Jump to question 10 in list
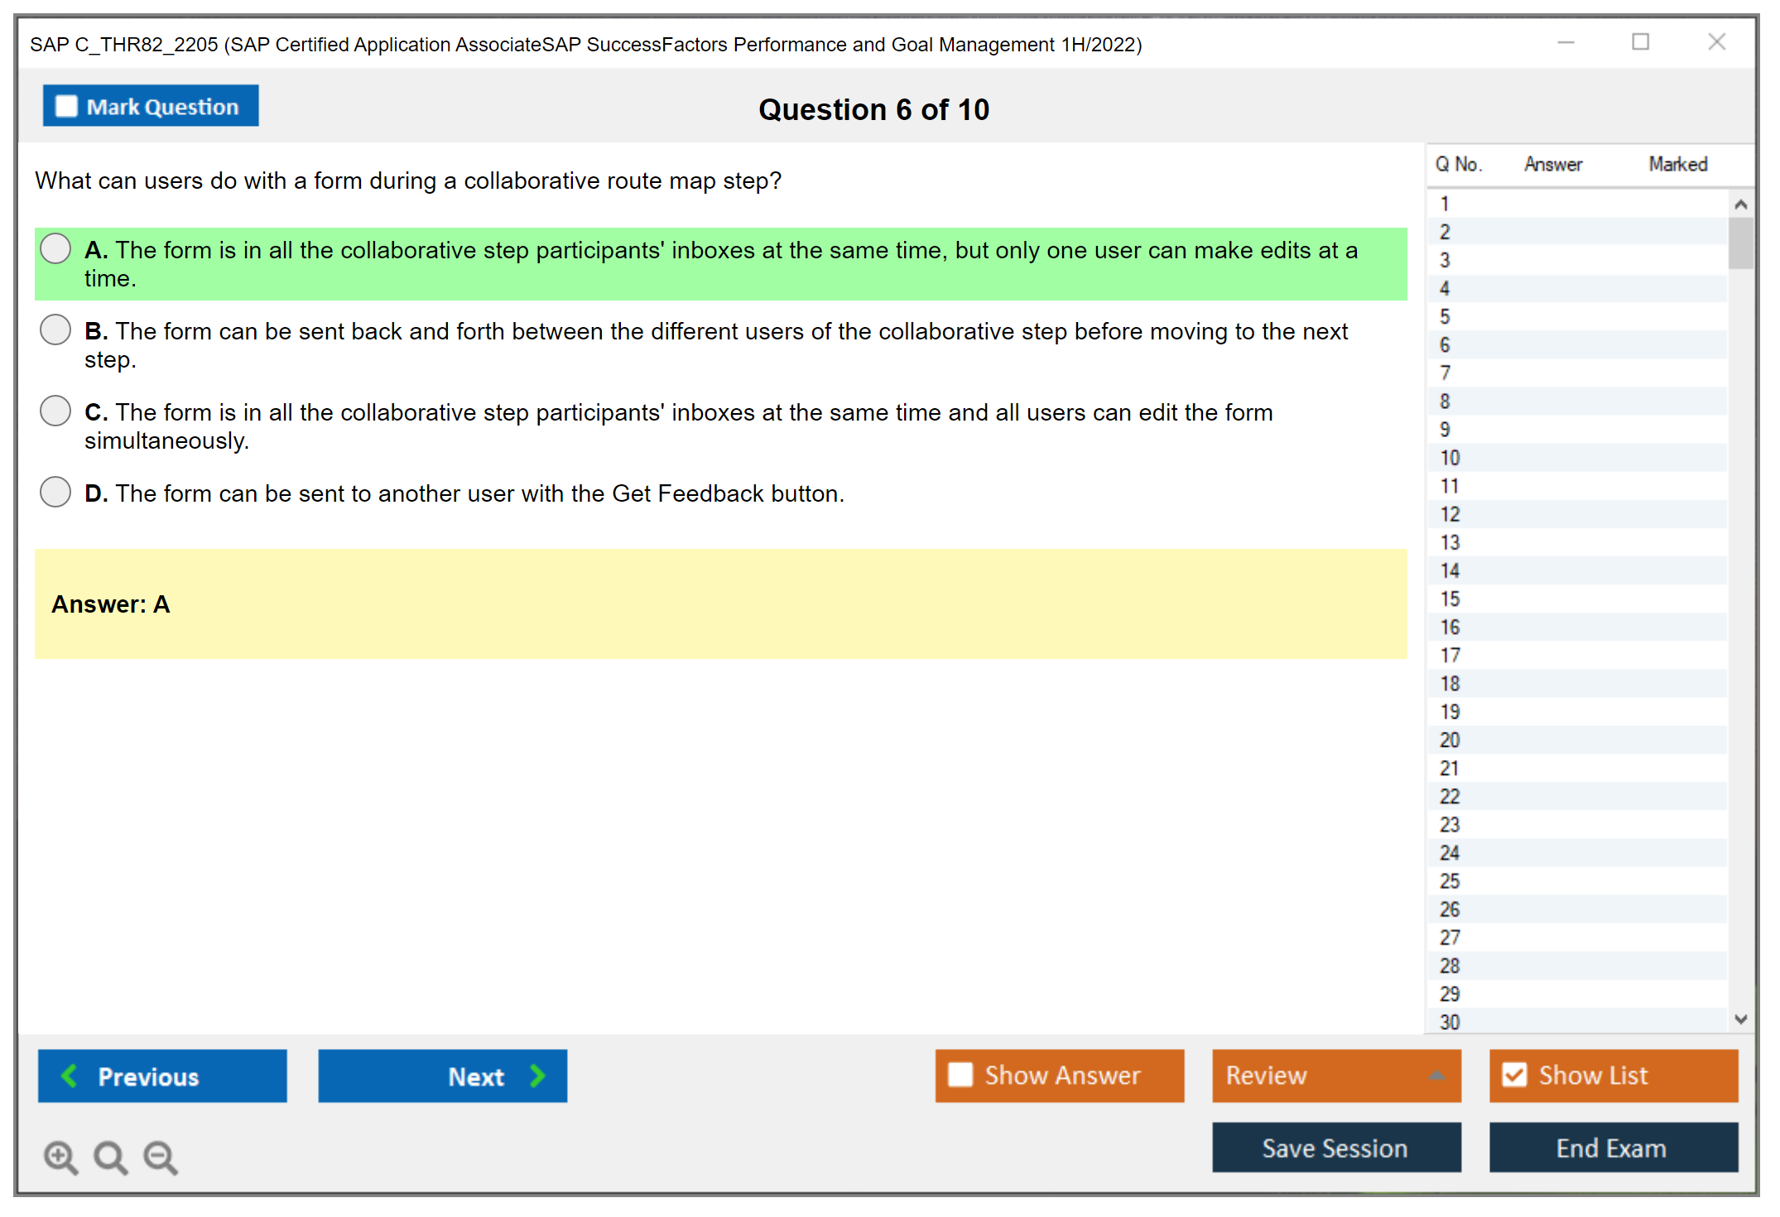 coord(1450,458)
